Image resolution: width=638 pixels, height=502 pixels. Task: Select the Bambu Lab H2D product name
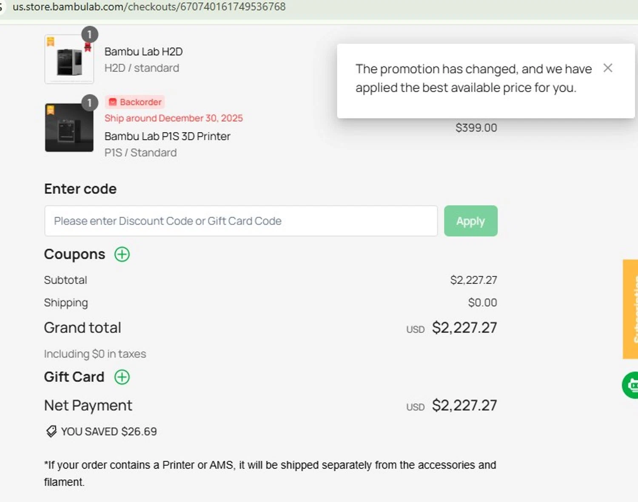[x=143, y=52]
